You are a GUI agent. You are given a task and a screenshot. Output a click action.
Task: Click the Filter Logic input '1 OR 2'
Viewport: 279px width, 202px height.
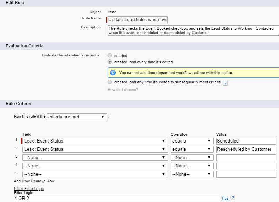pos(116,198)
